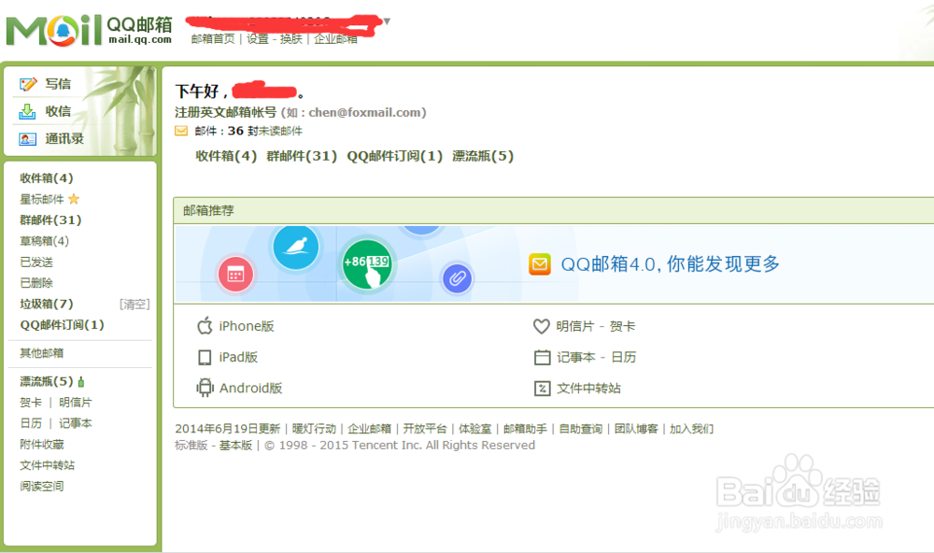Click the Android robot icon
The width and height of the screenshot is (934, 553).
(205, 388)
